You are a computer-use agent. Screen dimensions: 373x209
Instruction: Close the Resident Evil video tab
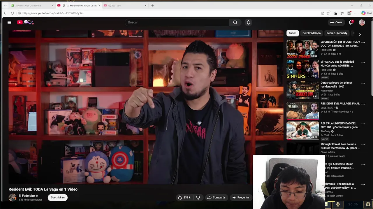click(x=99, y=6)
